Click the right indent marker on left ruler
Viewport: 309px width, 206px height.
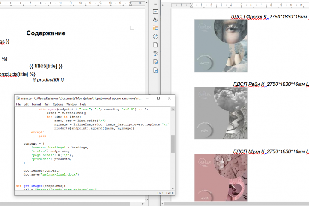(x=130, y=3)
